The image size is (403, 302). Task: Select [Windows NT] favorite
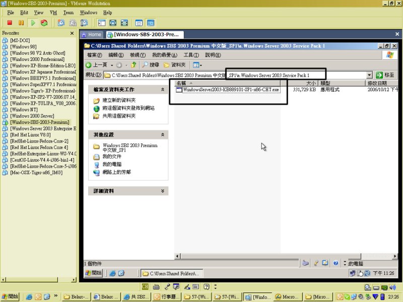[24, 110]
